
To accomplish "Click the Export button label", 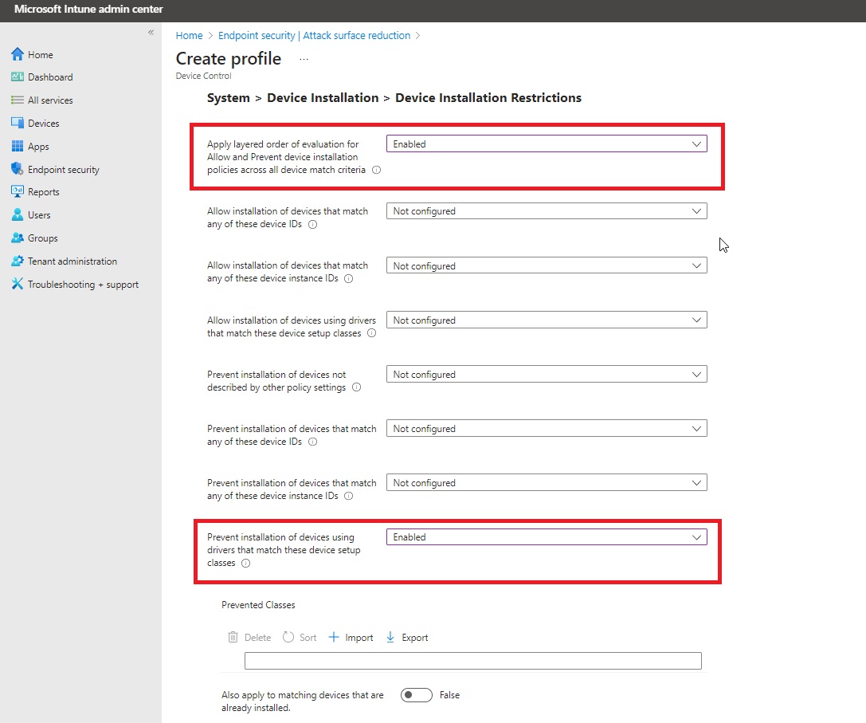I will [415, 638].
